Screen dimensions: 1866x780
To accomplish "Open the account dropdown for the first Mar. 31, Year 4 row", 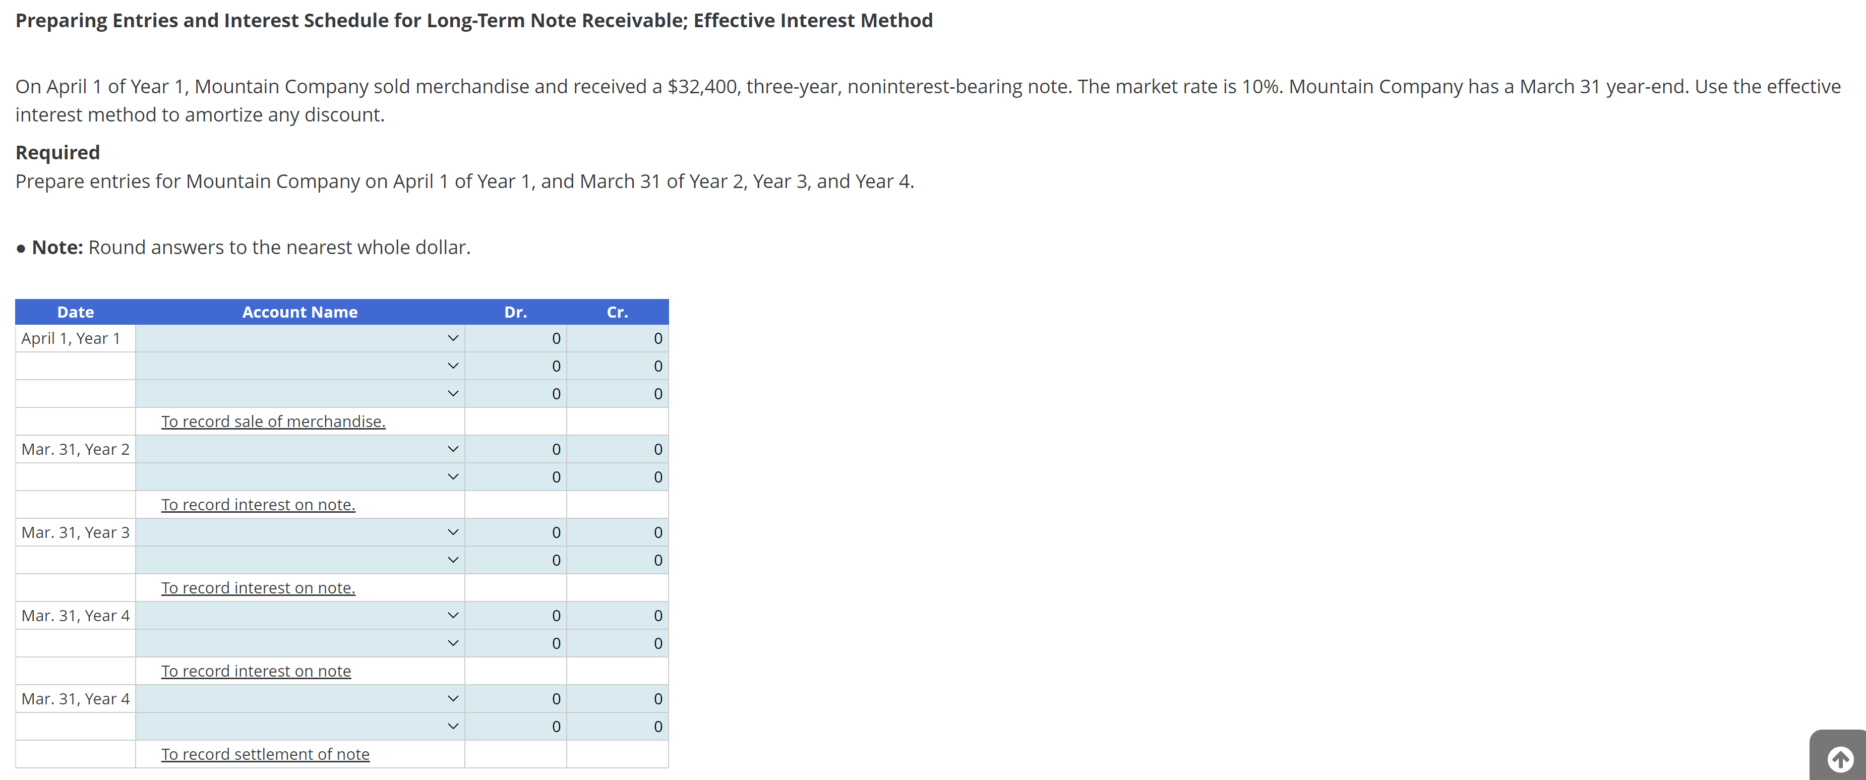I will click(x=453, y=615).
